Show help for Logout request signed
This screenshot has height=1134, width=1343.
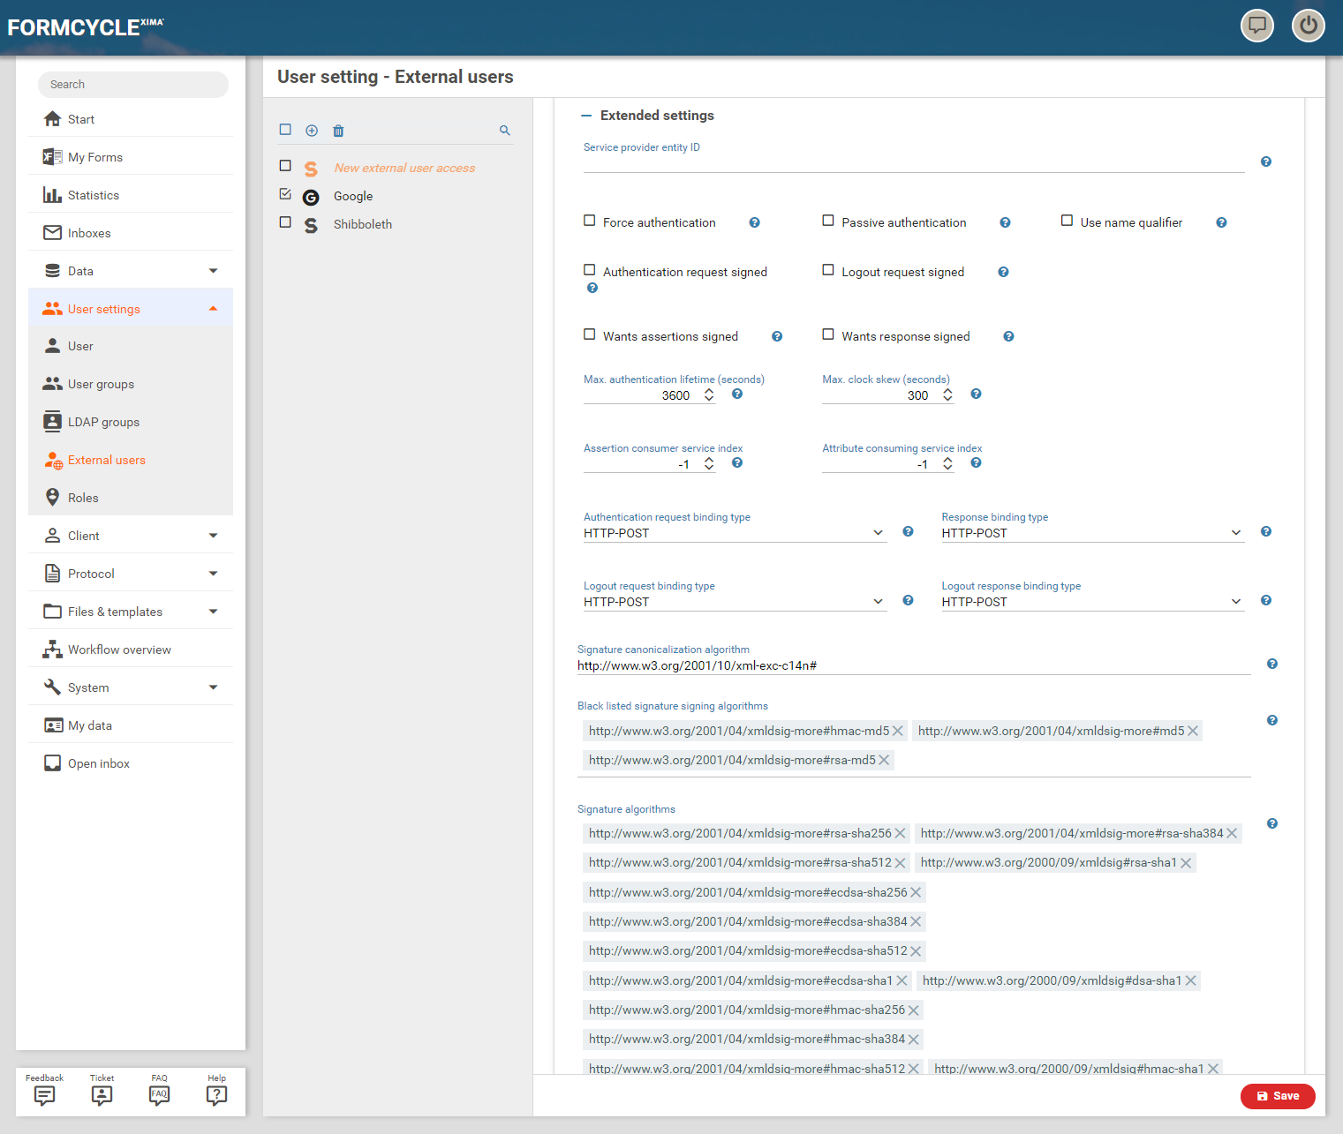pyautogui.click(x=1003, y=272)
